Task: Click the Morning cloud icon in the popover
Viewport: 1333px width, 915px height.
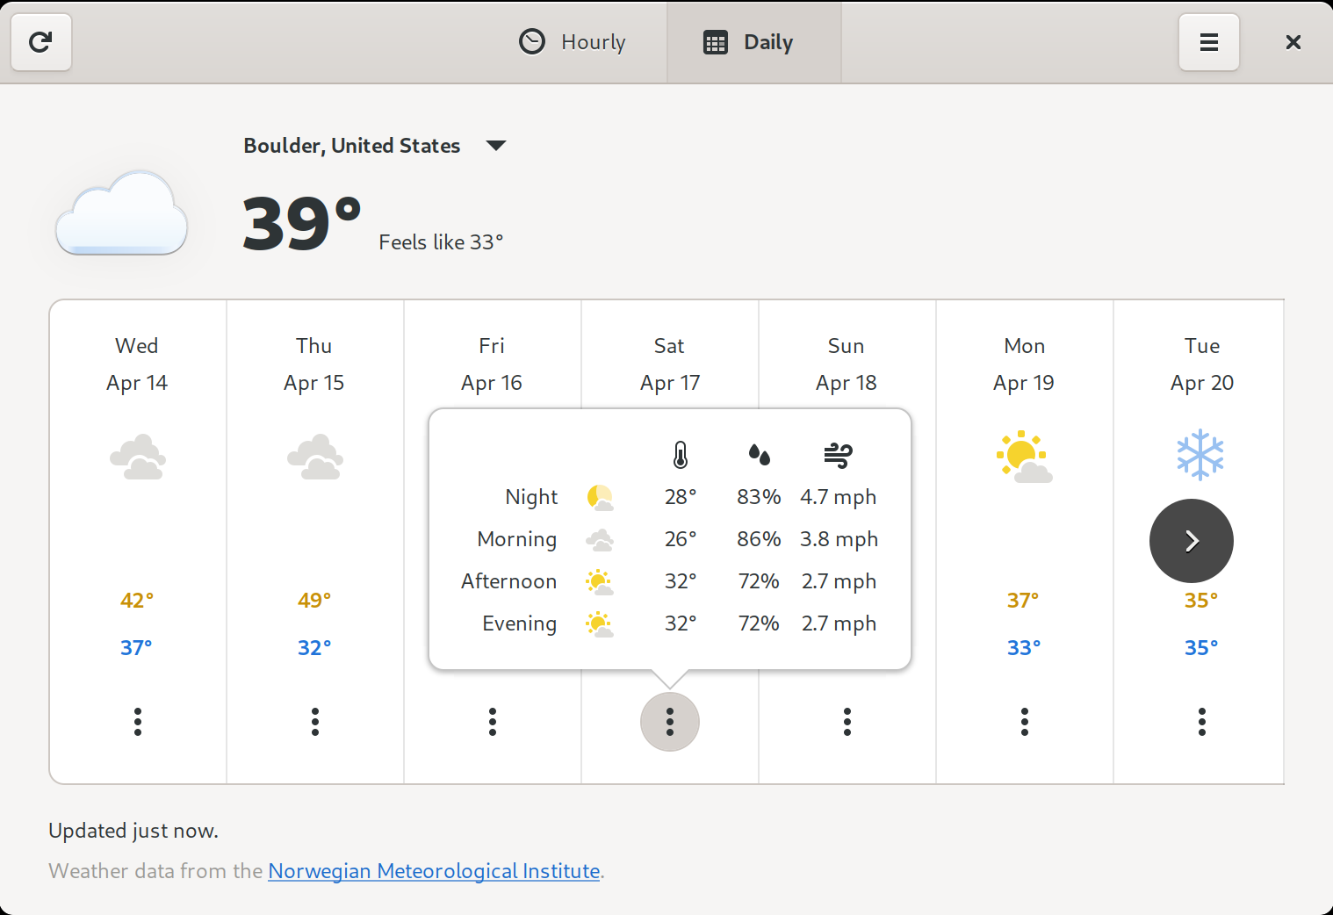Action: coord(600,538)
